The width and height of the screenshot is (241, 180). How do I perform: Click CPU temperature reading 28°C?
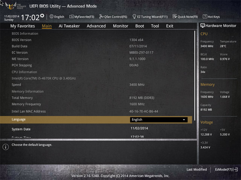pyautogui.click(x=223, y=46)
